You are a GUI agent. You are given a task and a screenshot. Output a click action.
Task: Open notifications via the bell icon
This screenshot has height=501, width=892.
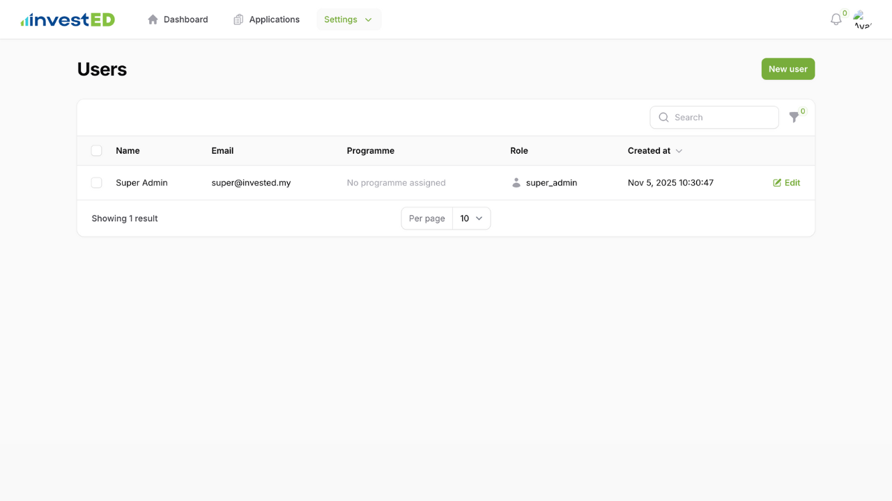835,19
